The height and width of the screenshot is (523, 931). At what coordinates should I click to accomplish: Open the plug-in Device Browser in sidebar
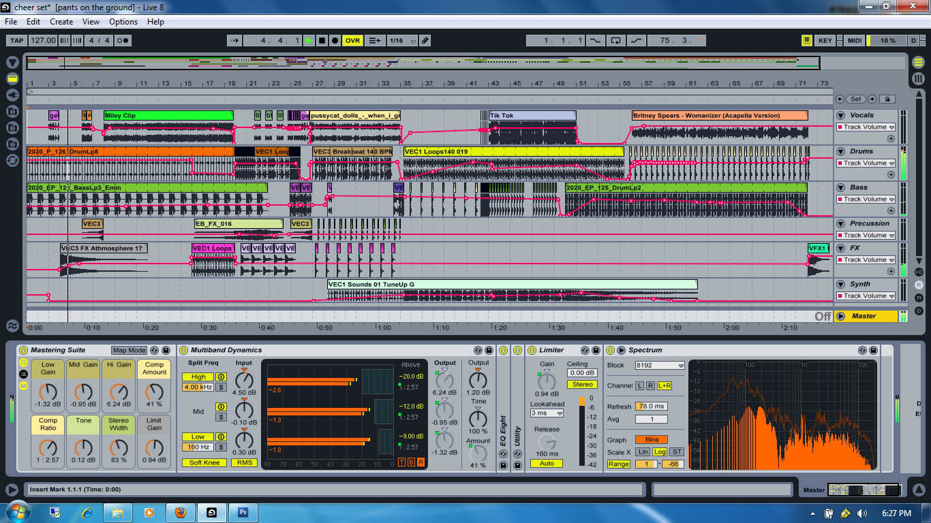click(12, 95)
